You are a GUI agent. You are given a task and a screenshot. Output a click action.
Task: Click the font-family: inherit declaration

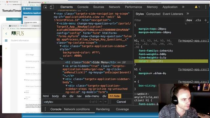[156, 51]
